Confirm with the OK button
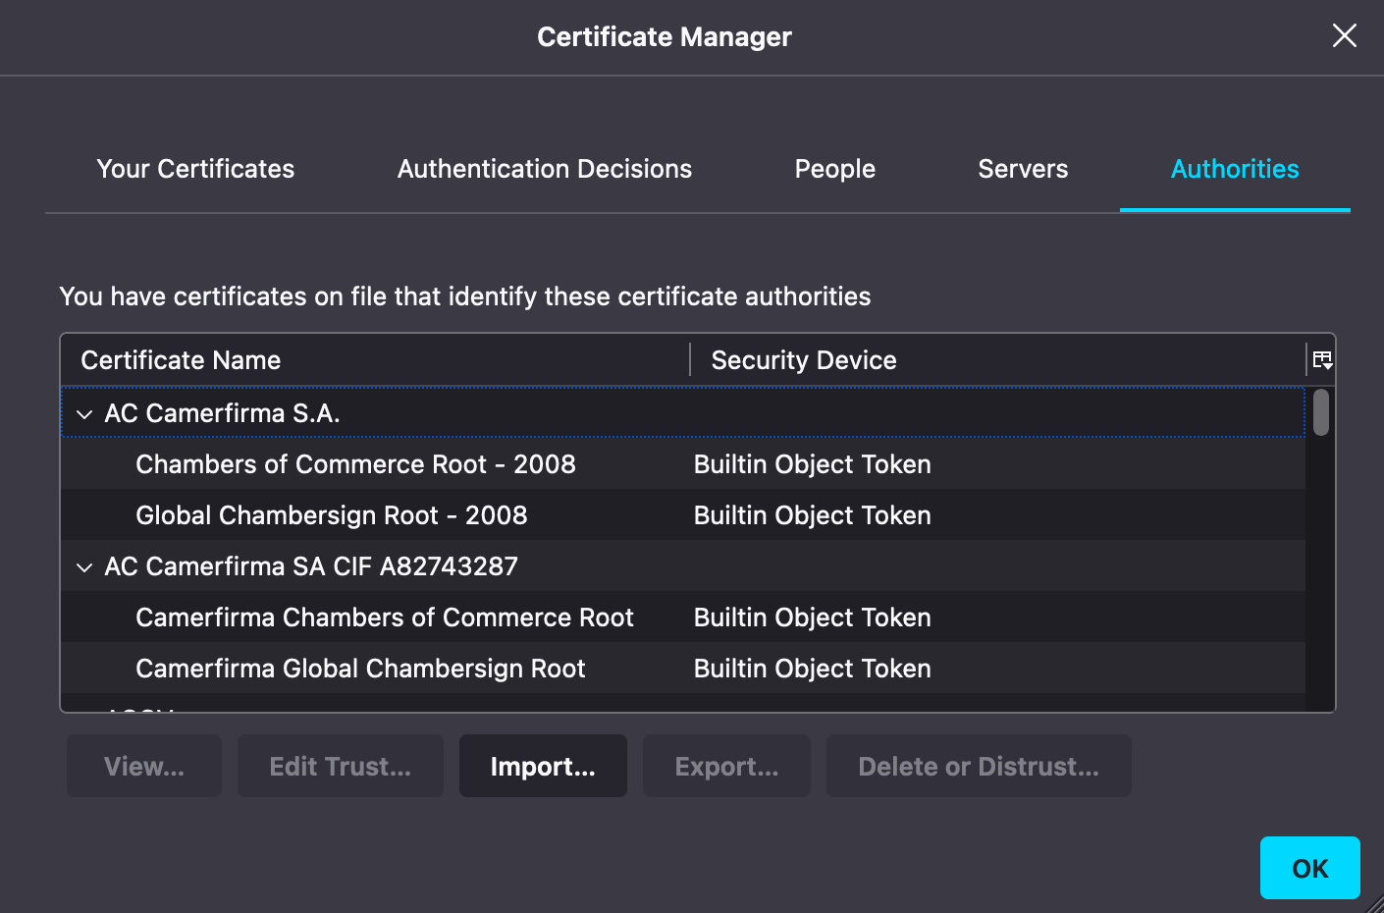The width and height of the screenshot is (1384, 913). pos(1309,868)
